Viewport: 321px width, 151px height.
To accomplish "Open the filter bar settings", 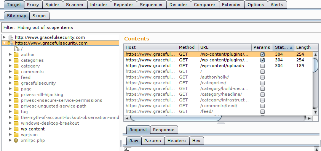I will (161, 27).
